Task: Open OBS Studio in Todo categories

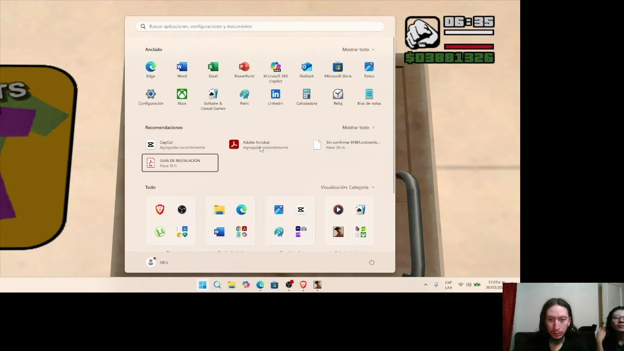Action: click(x=182, y=210)
